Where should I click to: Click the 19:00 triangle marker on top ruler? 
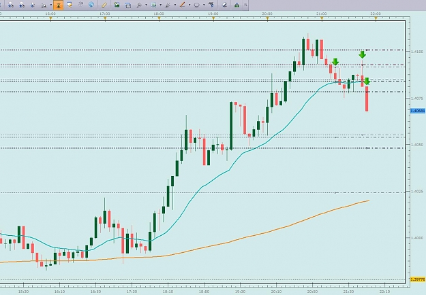pos(213,18)
